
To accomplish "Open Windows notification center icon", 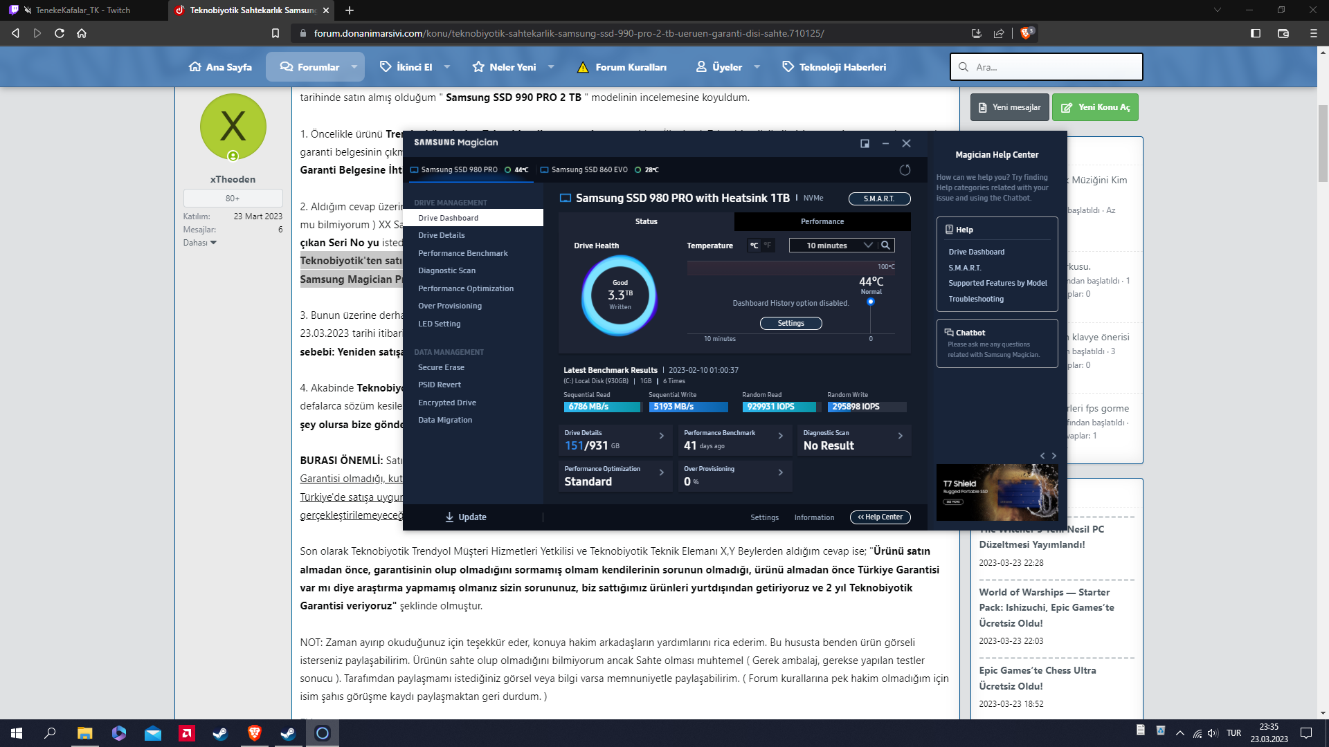I will 1305,733.
